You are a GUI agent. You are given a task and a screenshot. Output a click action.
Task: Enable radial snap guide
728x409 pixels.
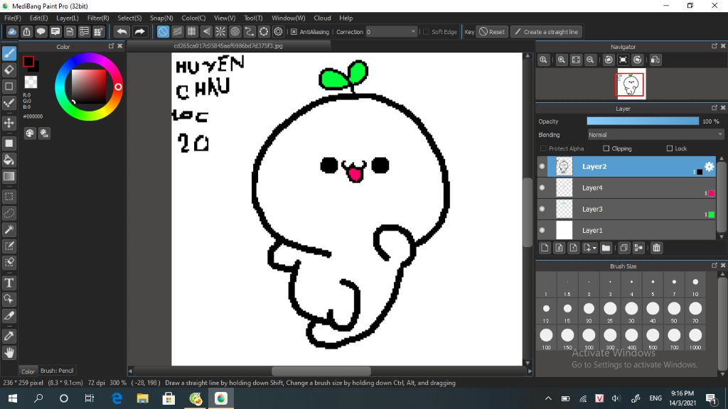pyautogui.click(x=220, y=31)
